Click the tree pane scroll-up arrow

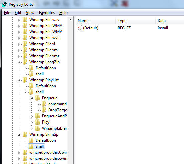coord(70,20)
